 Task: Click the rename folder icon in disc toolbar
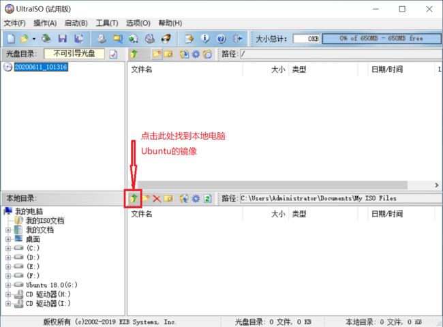[168, 54]
